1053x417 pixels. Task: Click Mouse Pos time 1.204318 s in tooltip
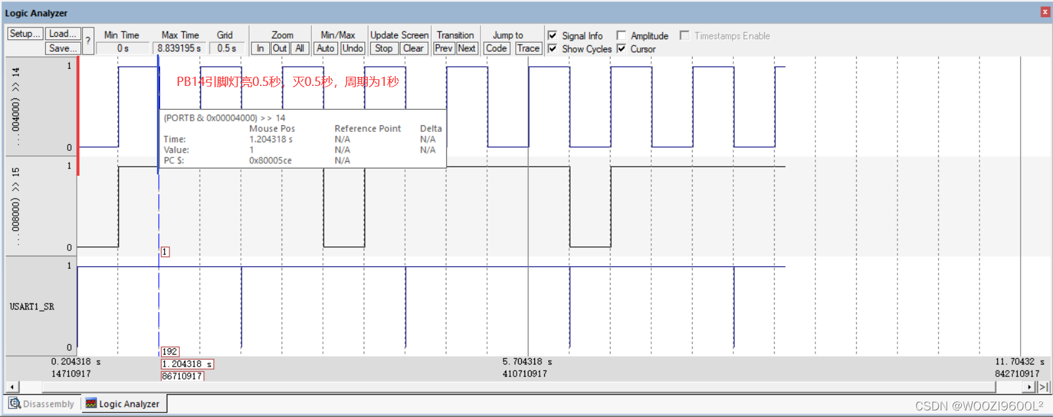click(271, 139)
